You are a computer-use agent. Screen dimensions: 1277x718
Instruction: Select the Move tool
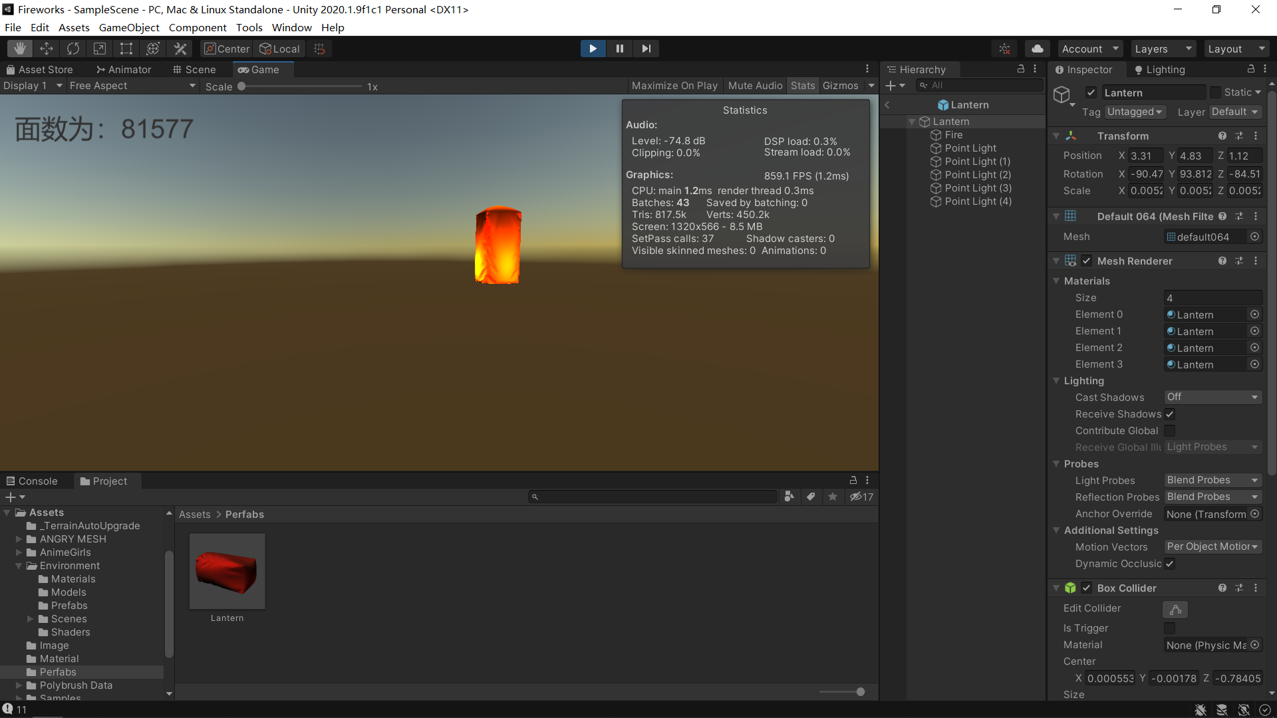[x=46, y=48]
